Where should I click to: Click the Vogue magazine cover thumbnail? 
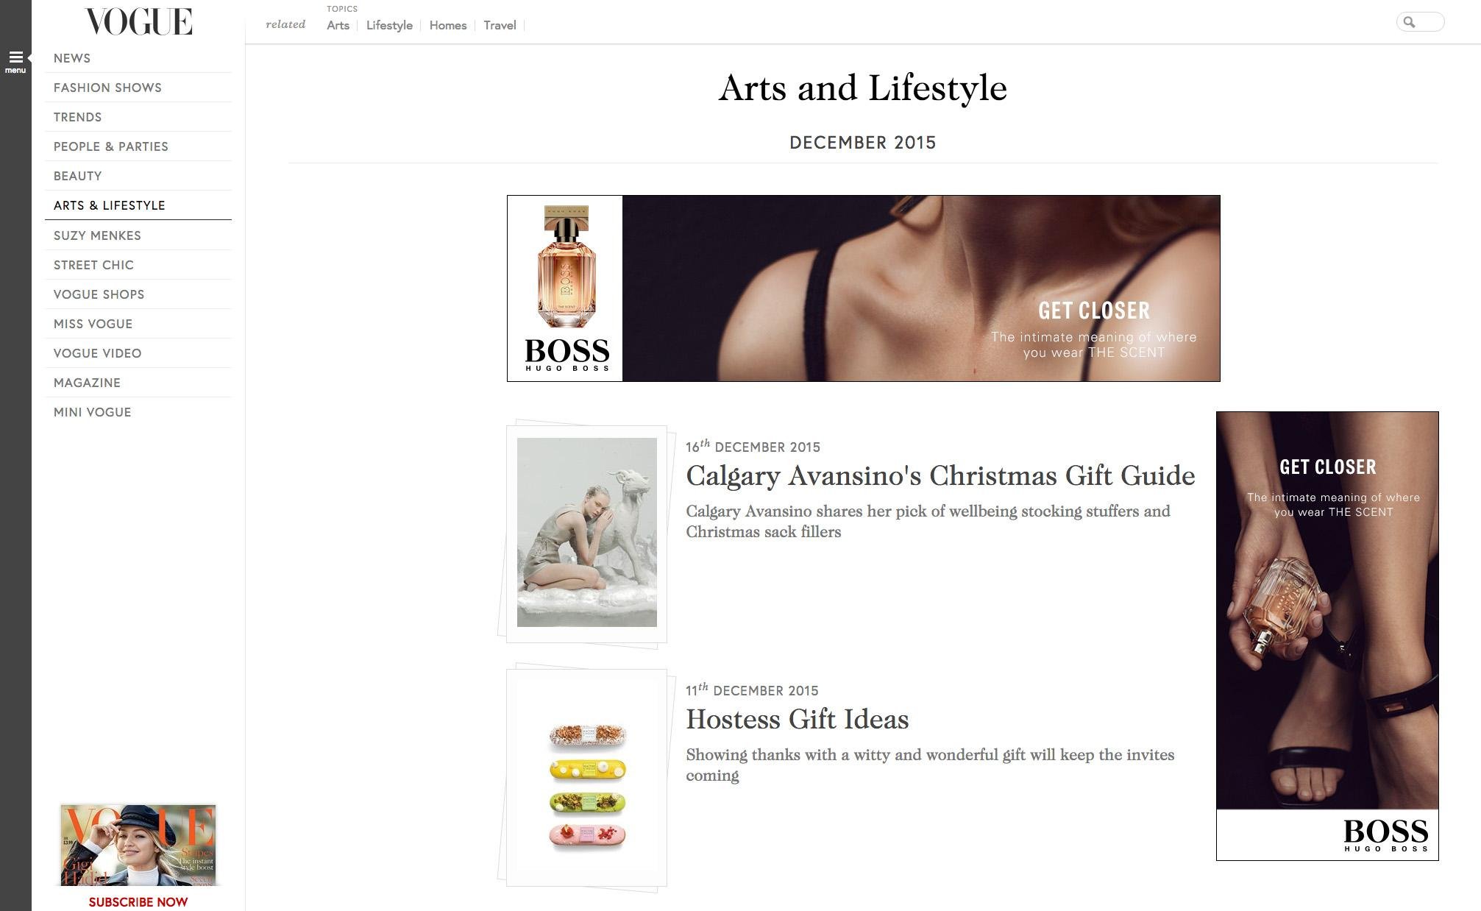[138, 845]
